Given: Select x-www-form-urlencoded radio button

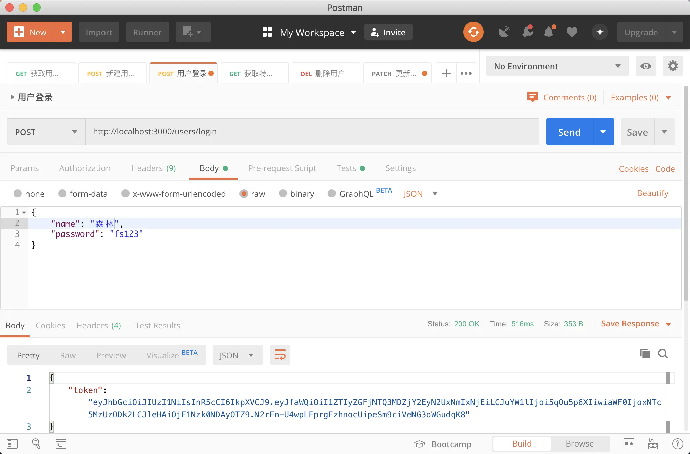Looking at the screenshot, I should 126,193.
